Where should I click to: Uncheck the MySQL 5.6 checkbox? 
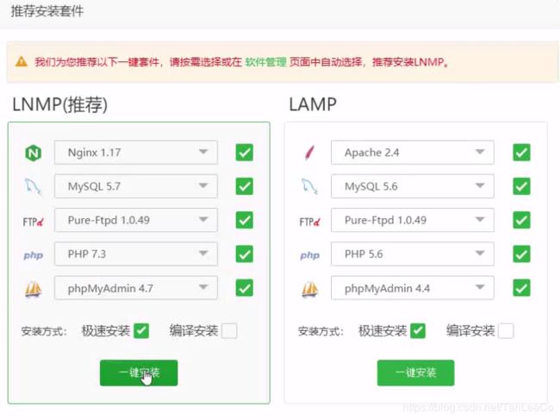click(x=521, y=186)
